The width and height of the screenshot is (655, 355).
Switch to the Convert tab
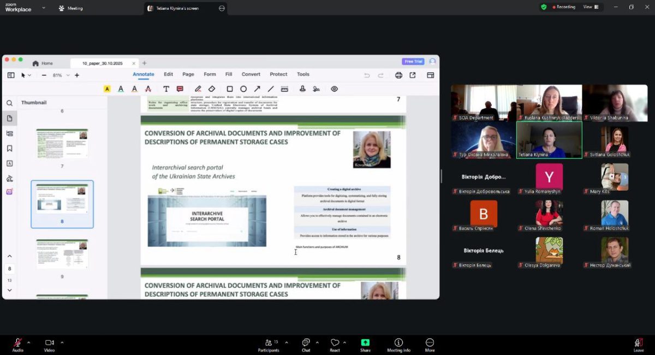[x=251, y=74]
